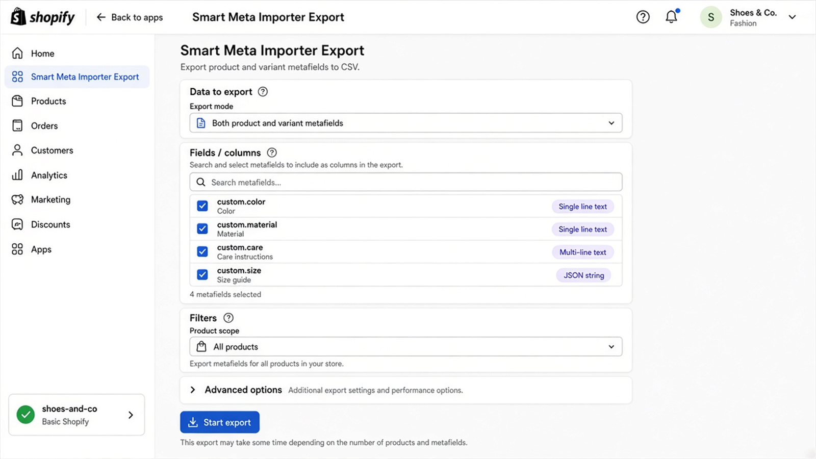Click the Multi-line text badge
This screenshot has height=459, width=816.
click(583, 252)
